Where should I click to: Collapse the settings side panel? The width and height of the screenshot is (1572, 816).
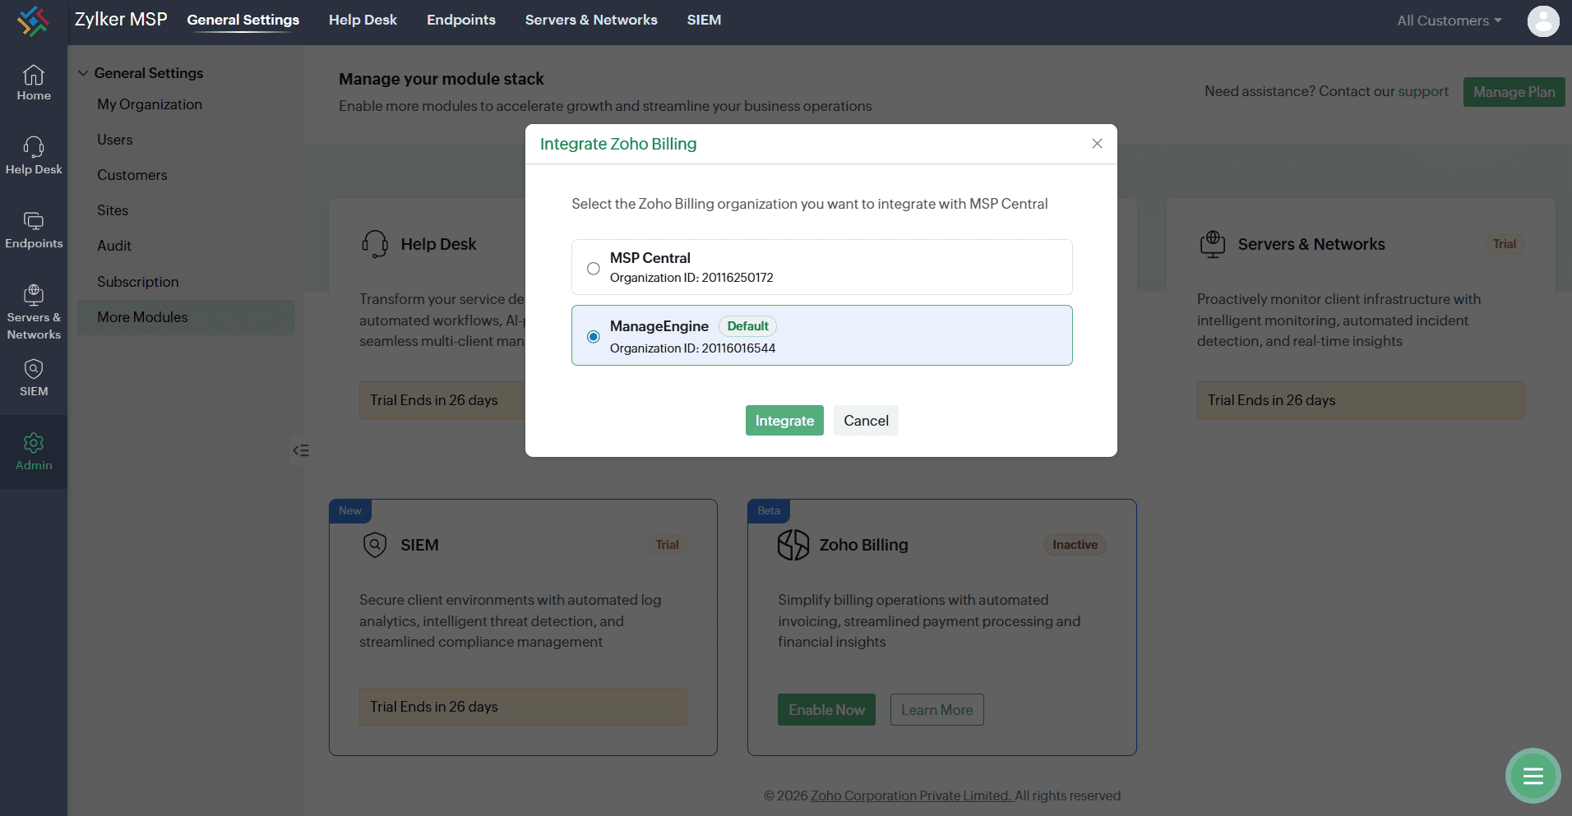click(301, 450)
